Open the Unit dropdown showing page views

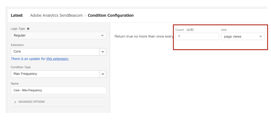[243, 37]
